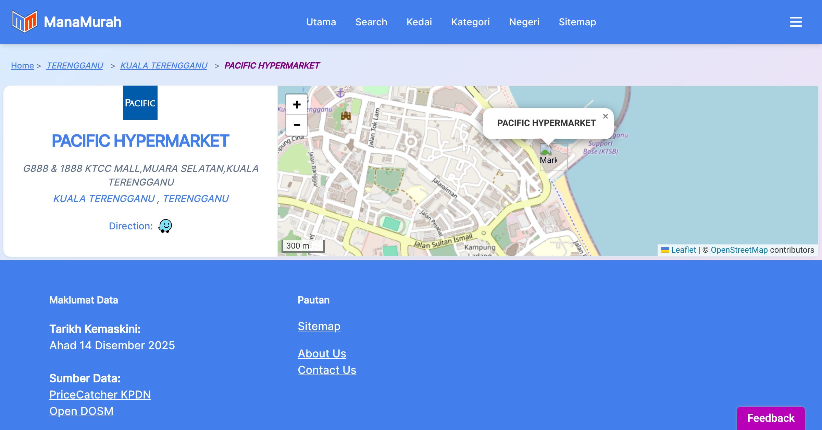Close the Pacific Hypermarket map popup
The height and width of the screenshot is (430, 822).
[x=605, y=116]
